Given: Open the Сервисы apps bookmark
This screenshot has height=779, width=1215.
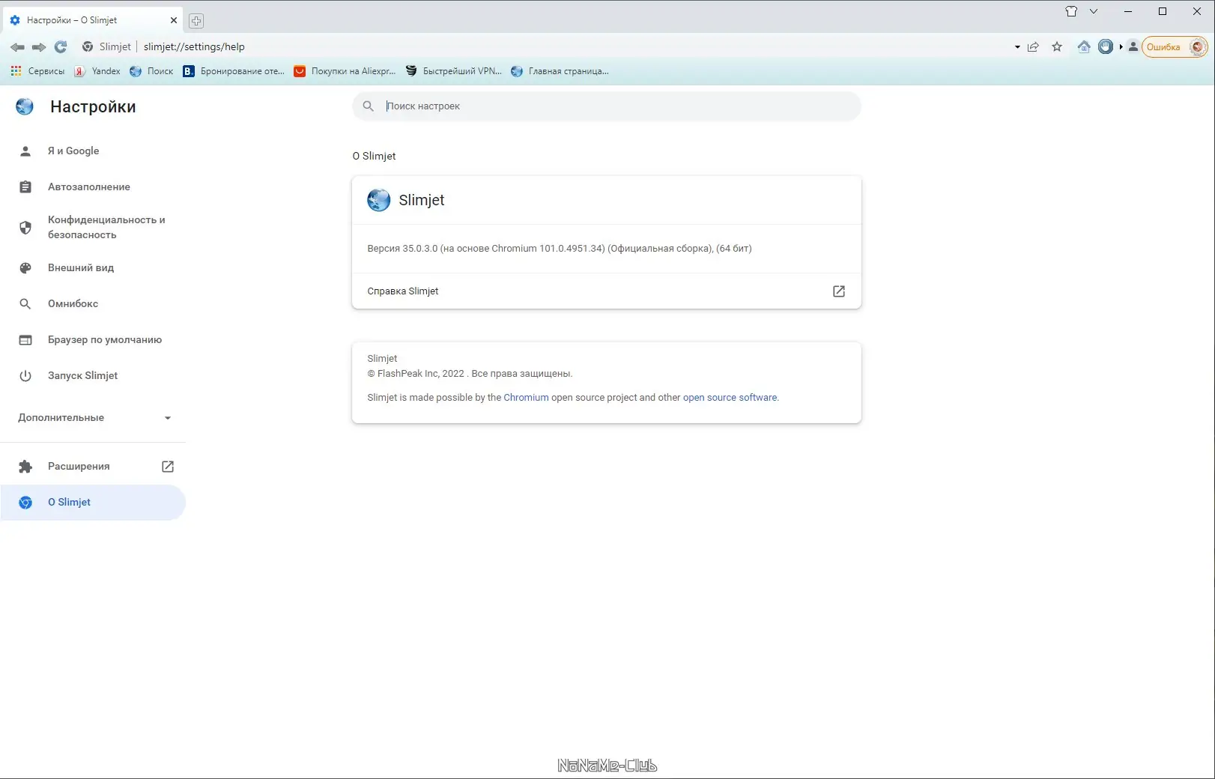Looking at the screenshot, I should tap(37, 71).
